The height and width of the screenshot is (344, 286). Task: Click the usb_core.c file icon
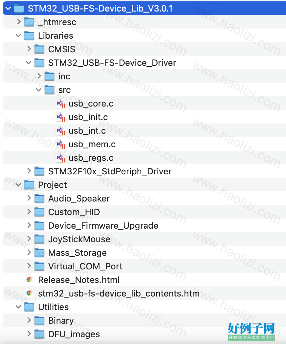pos(60,103)
